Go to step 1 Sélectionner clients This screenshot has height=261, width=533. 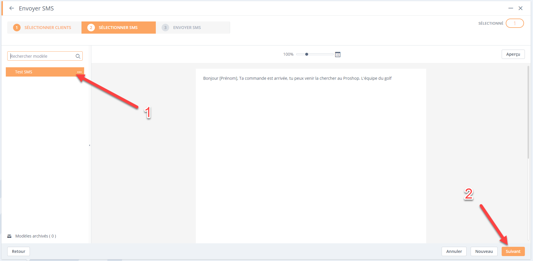tap(44, 28)
